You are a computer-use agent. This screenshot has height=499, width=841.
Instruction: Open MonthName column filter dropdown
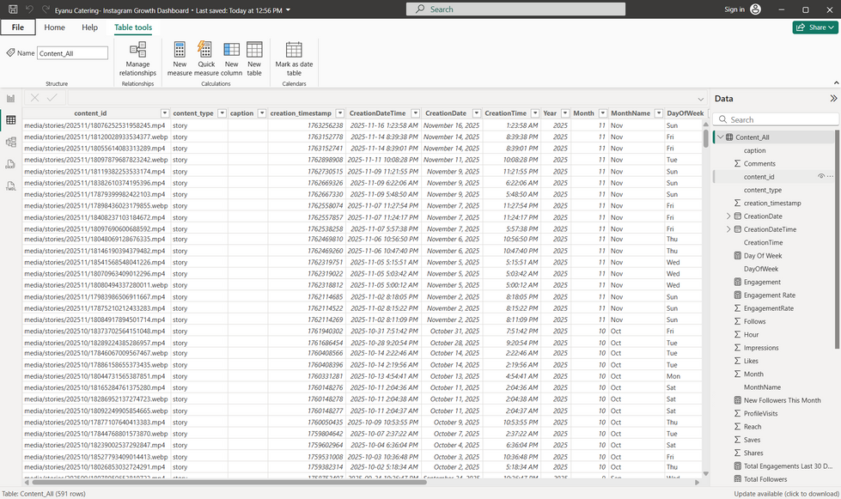(x=659, y=113)
